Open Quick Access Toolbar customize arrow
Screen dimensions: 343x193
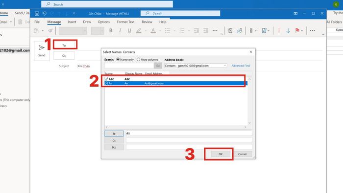[74, 14]
